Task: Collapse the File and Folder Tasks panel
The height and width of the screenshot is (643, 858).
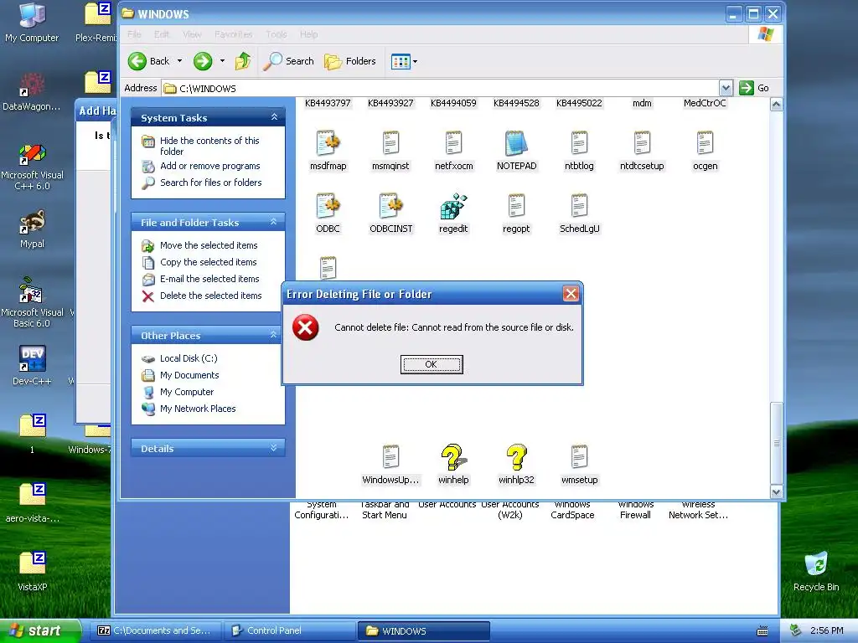Action: (x=274, y=222)
